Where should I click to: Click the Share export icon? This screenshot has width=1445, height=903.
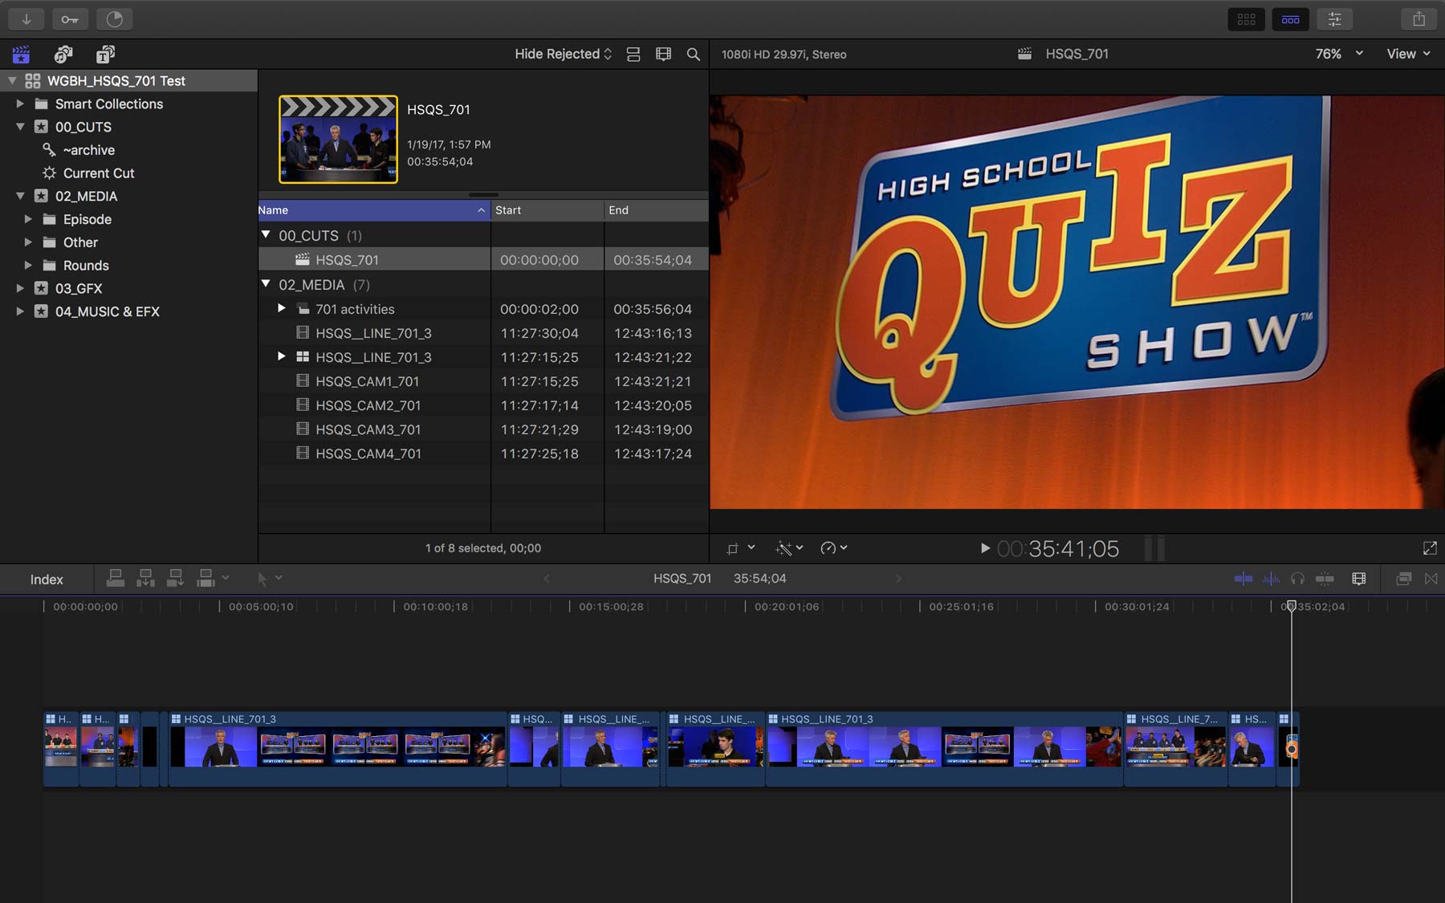click(1419, 19)
